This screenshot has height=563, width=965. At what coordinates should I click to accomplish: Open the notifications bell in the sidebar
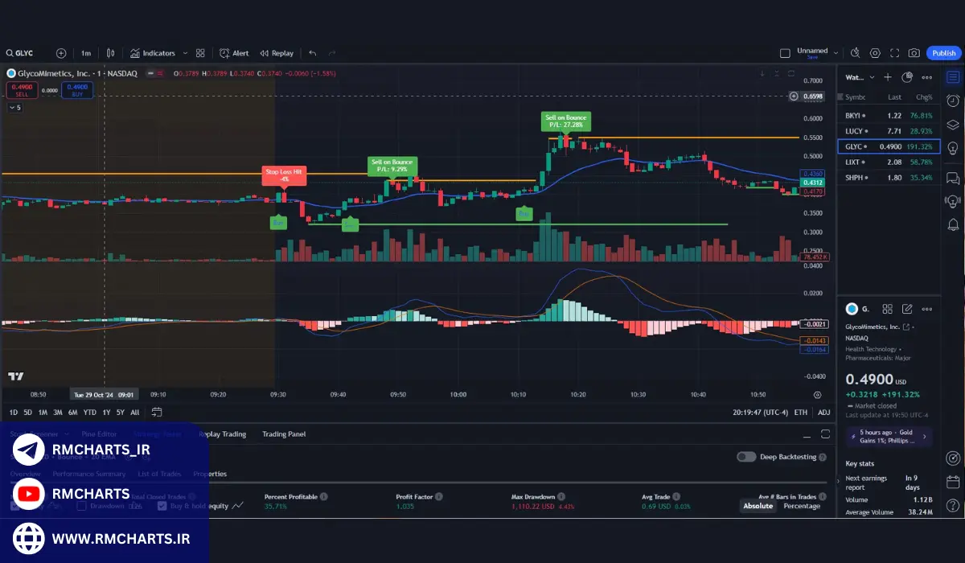click(x=953, y=224)
